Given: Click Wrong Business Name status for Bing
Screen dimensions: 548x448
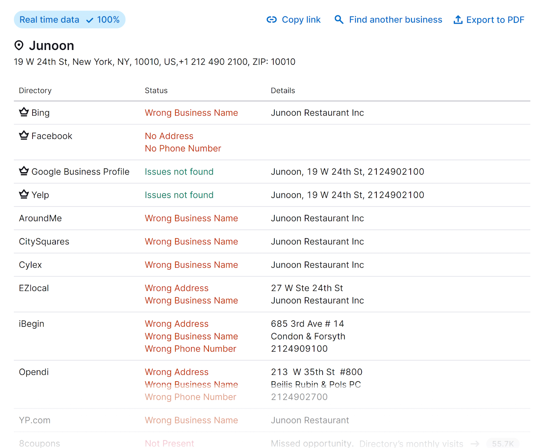Looking at the screenshot, I should [x=191, y=113].
